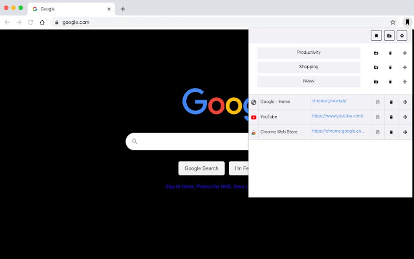Click the Chrome Web Store bookmark title

pos(279,132)
